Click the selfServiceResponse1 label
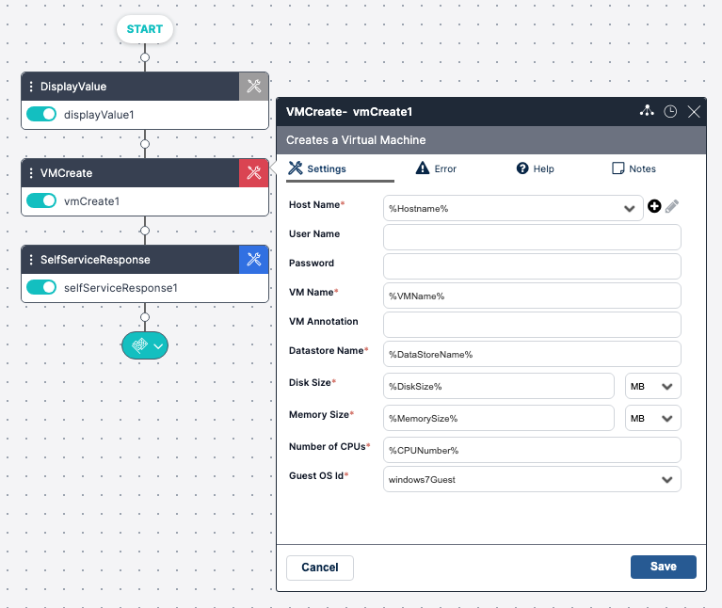Screen dimensions: 722x608 pyautogui.click(x=120, y=288)
